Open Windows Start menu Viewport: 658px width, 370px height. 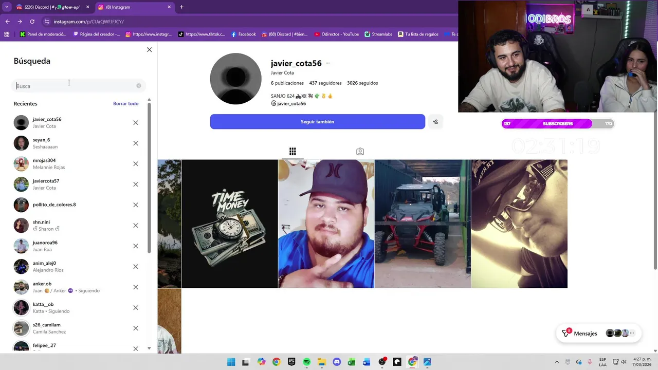231,362
